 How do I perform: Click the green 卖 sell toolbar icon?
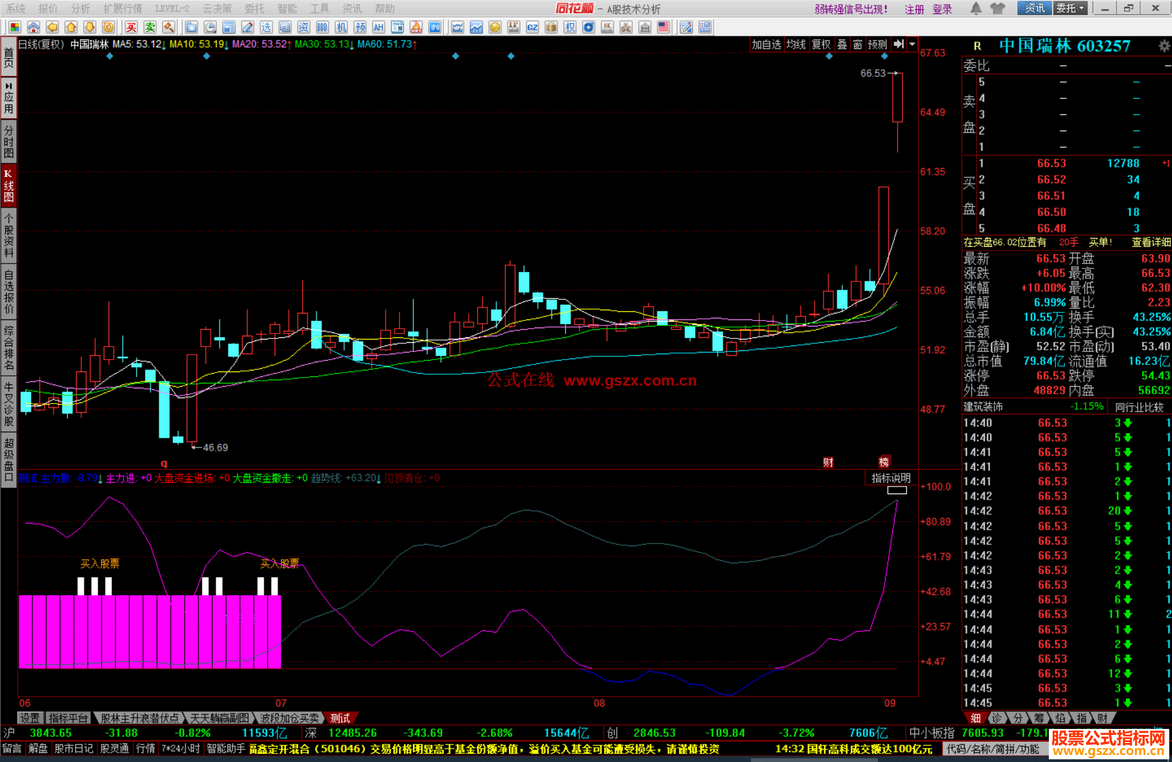point(150,27)
